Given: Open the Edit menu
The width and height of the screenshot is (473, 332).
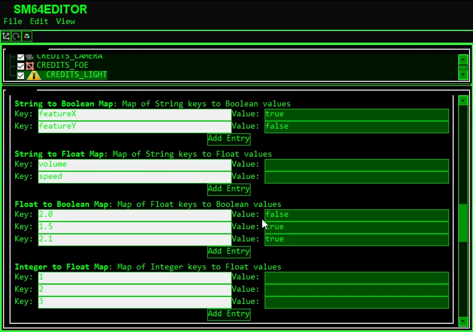Looking at the screenshot, I should pyautogui.click(x=39, y=22).
